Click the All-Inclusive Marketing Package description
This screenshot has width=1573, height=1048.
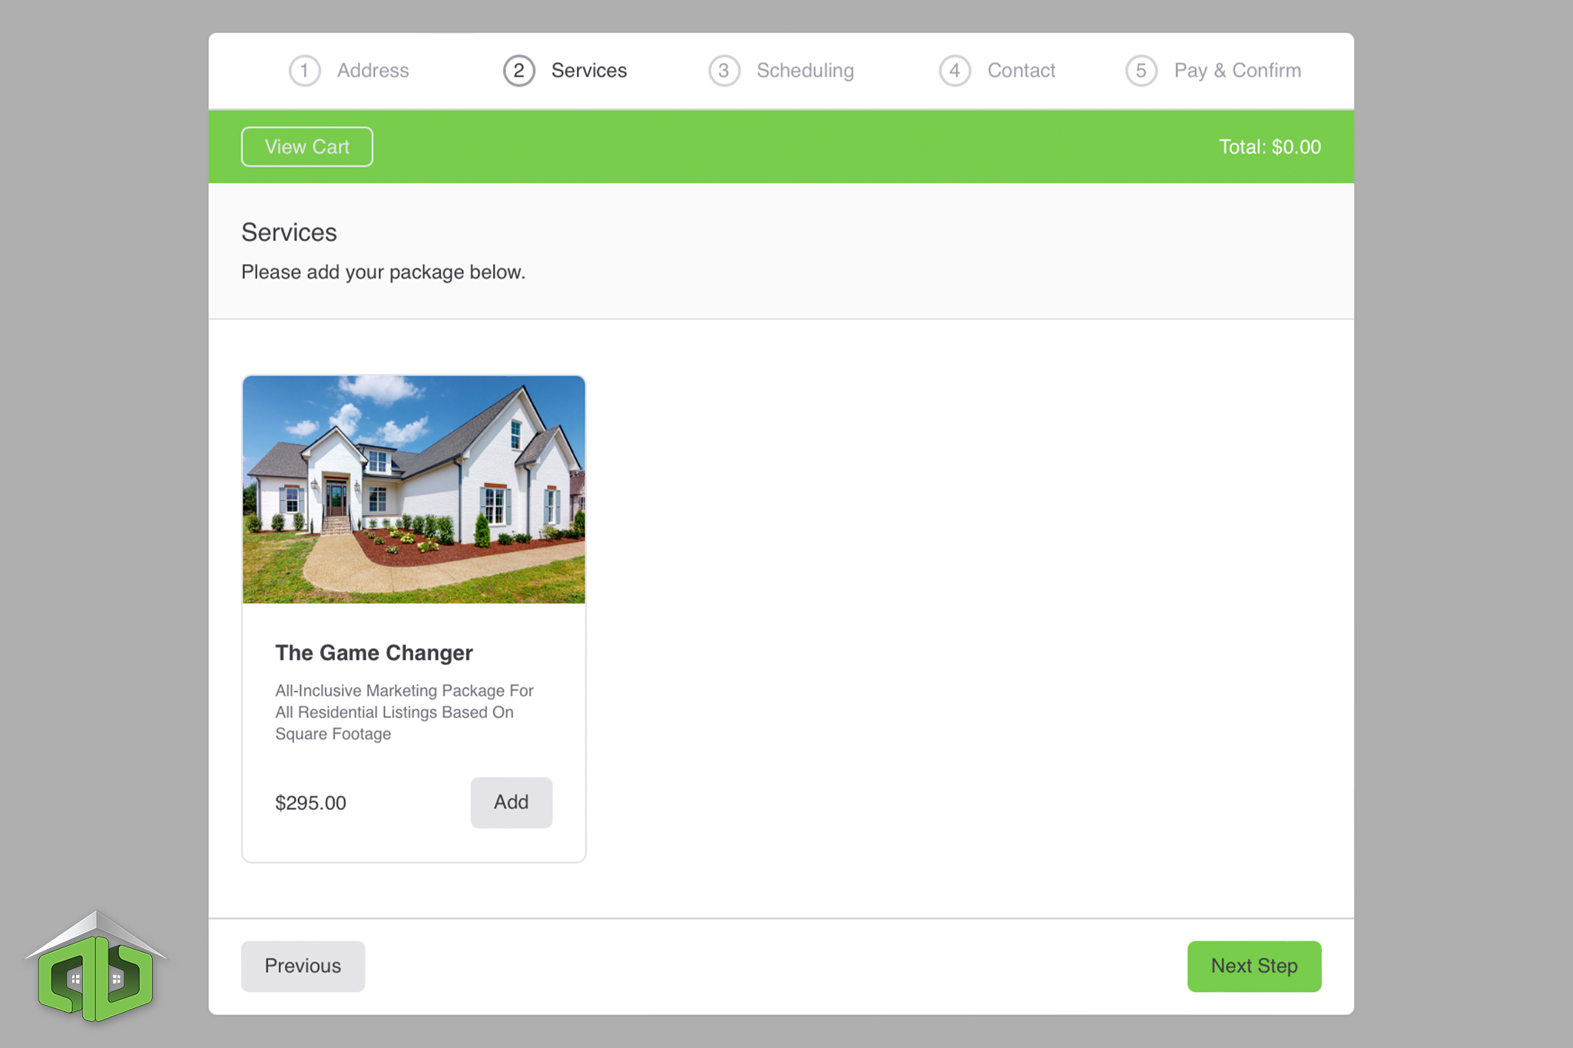pyautogui.click(x=405, y=712)
